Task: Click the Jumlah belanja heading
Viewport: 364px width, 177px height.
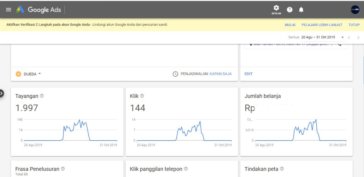Action: 263,96
